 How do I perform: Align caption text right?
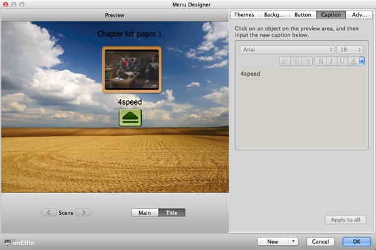point(307,61)
